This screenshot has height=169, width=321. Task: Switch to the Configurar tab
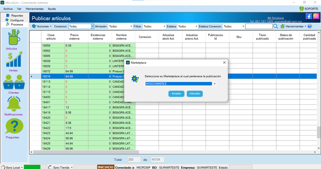pyautogui.click(x=14, y=20)
